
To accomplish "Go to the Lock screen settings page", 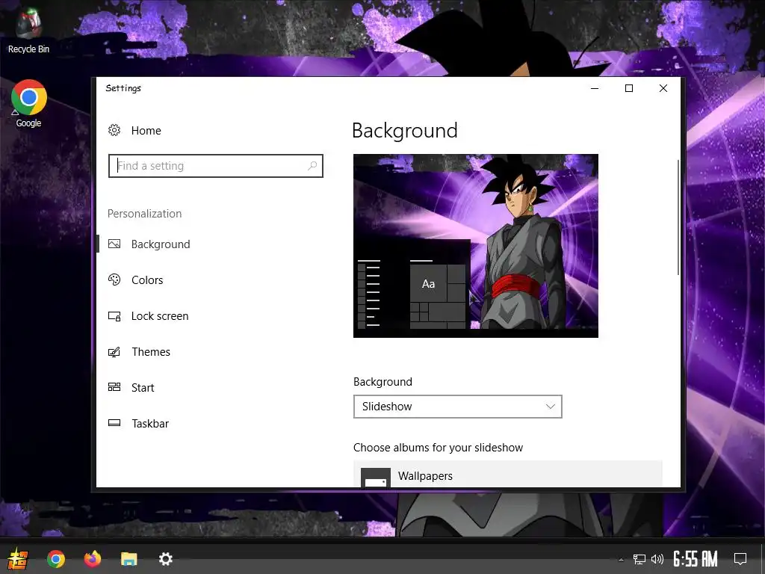I will [x=160, y=316].
